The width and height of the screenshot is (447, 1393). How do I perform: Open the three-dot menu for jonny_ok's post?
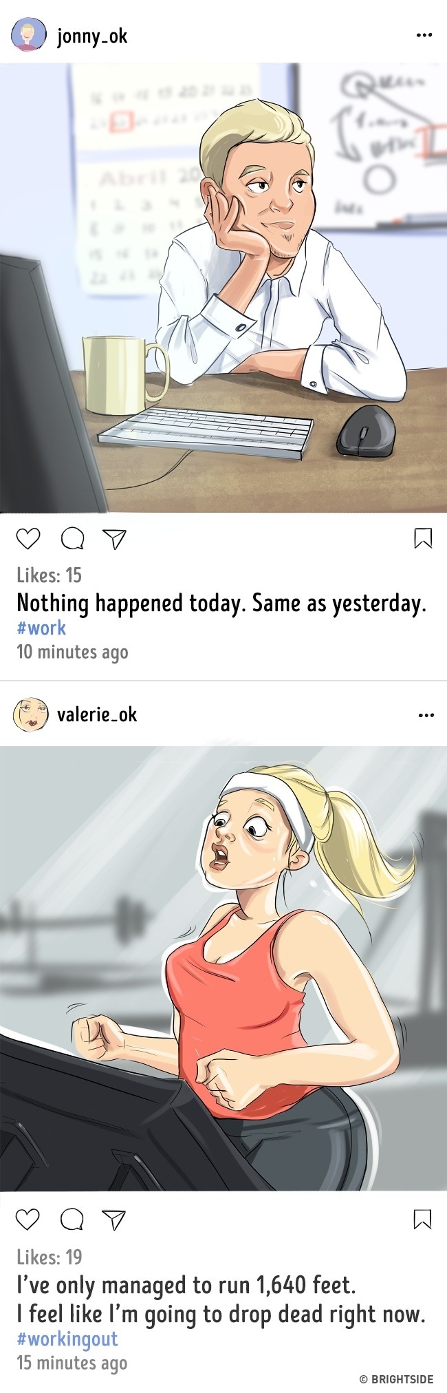pos(424,35)
